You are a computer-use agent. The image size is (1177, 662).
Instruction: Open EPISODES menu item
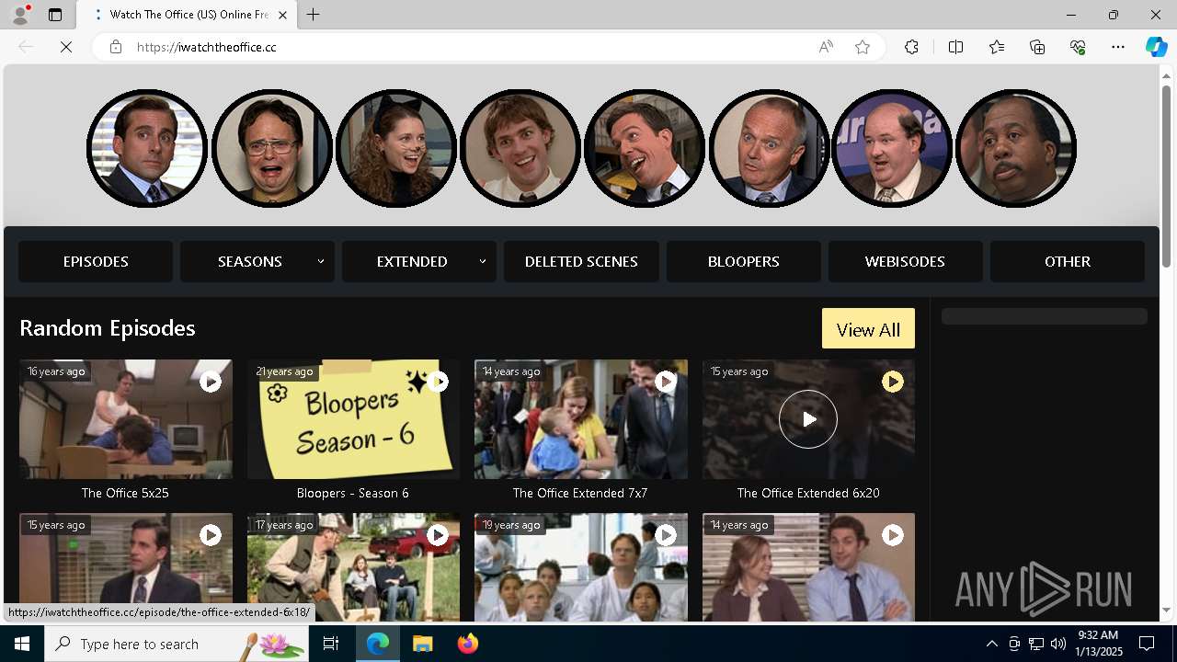(96, 261)
